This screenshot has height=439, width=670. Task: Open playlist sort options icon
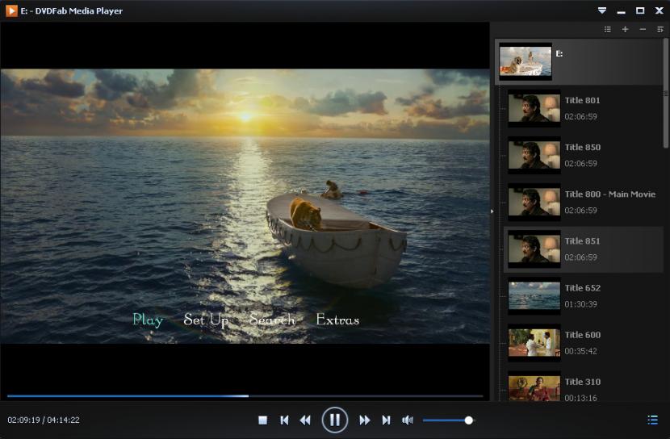click(x=660, y=29)
